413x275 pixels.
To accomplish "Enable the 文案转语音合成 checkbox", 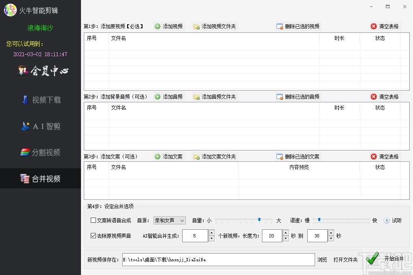I will (x=92, y=220).
